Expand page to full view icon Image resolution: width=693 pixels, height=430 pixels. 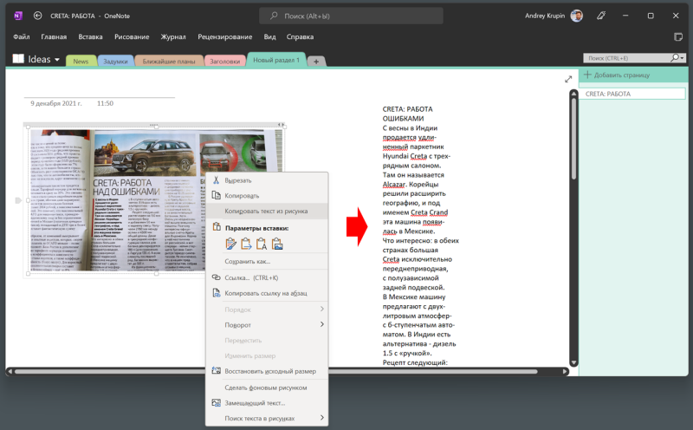(x=568, y=79)
